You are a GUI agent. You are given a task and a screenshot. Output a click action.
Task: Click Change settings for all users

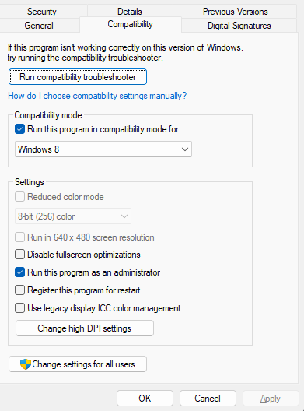(78, 364)
